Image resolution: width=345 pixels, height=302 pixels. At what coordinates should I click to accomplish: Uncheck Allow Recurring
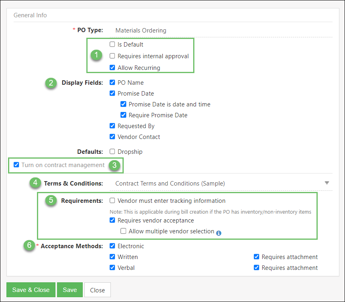(x=112, y=67)
